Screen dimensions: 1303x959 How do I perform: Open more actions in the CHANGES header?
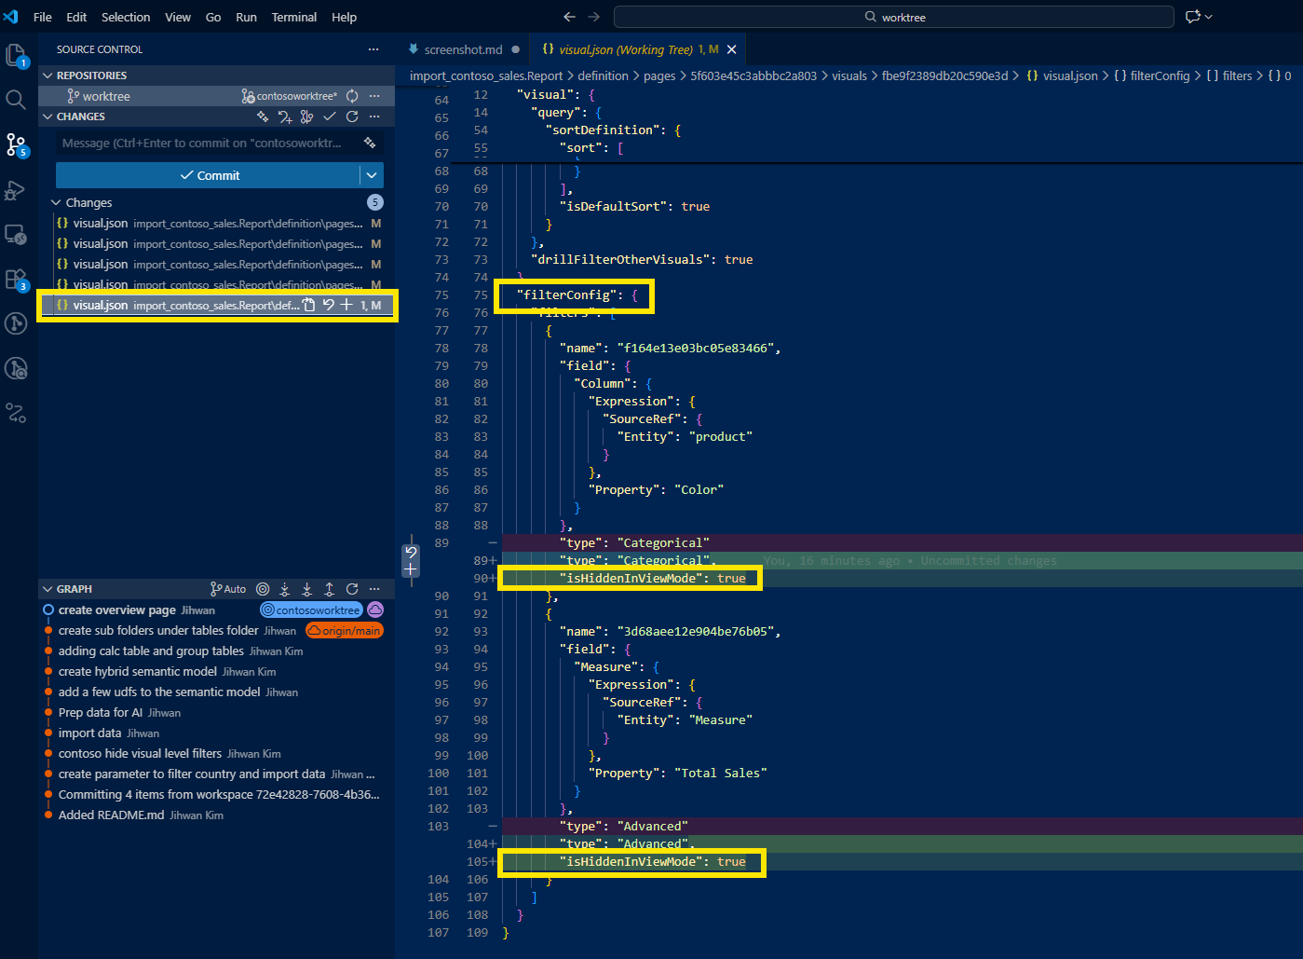click(x=374, y=116)
